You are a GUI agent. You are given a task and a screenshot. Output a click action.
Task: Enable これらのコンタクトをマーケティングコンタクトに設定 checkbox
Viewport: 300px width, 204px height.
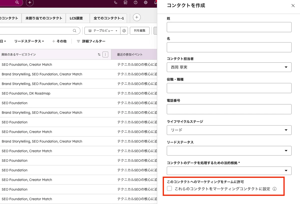pos(169,188)
